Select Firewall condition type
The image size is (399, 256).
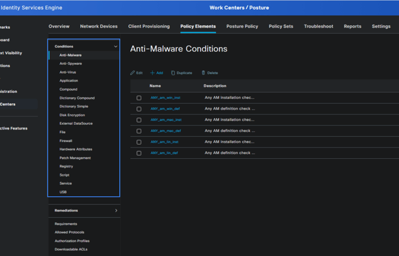[x=66, y=140]
